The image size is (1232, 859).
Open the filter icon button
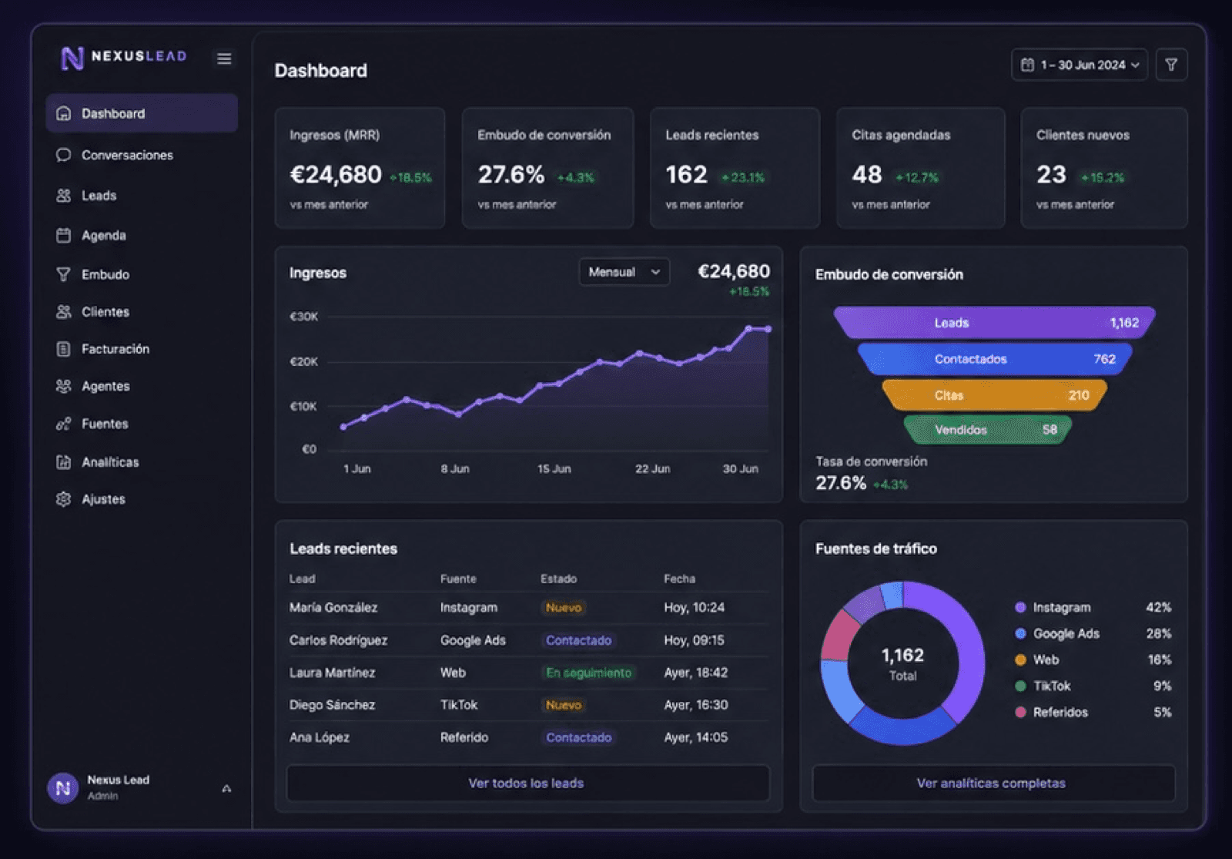click(1171, 65)
